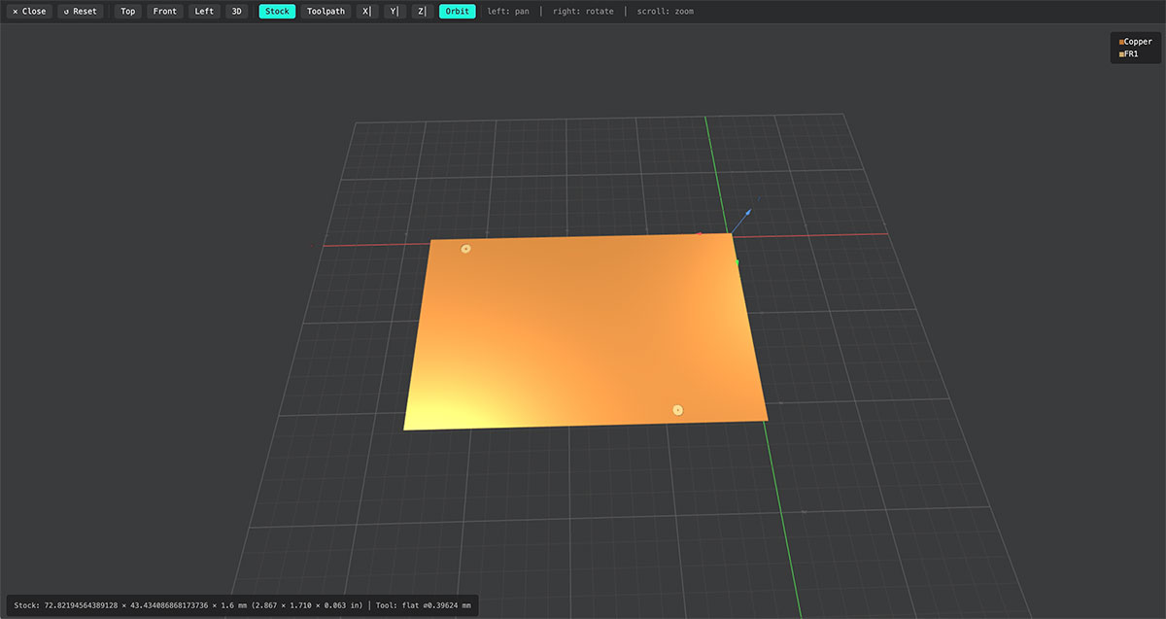1166x619 pixels.
Task: Reset the camera view
Action: [x=81, y=12]
